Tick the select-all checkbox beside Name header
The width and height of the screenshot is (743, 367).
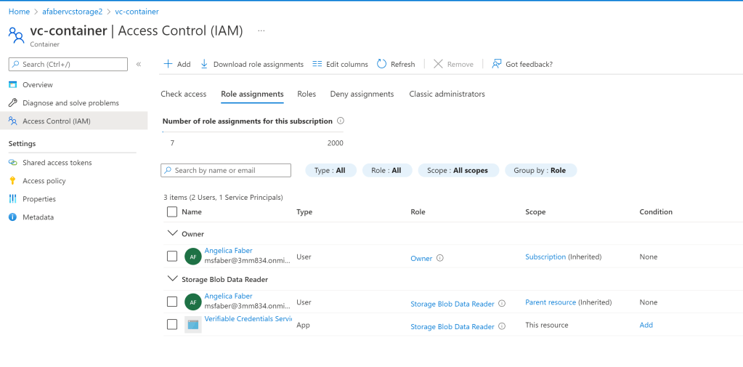click(x=172, y=212)
